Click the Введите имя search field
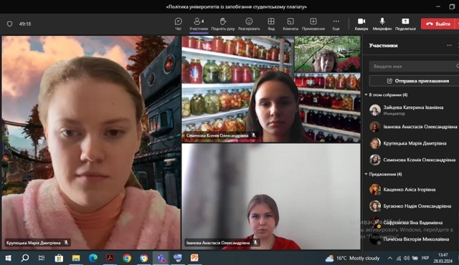 coord(413,67)
